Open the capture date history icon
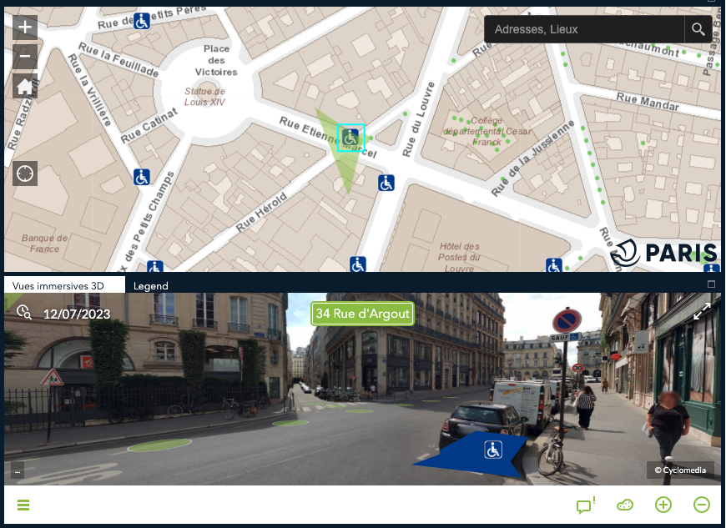The image size is (726, 528). point(24,312)
